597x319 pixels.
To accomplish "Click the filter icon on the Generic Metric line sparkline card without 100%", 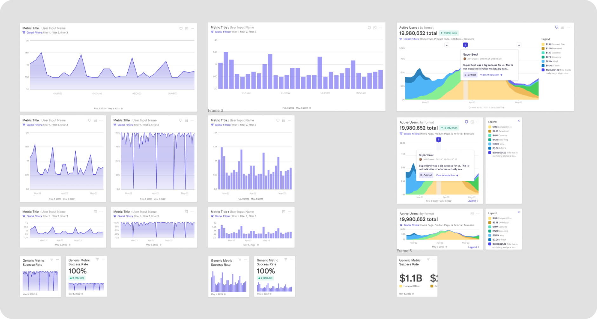I will coord(52,260).
